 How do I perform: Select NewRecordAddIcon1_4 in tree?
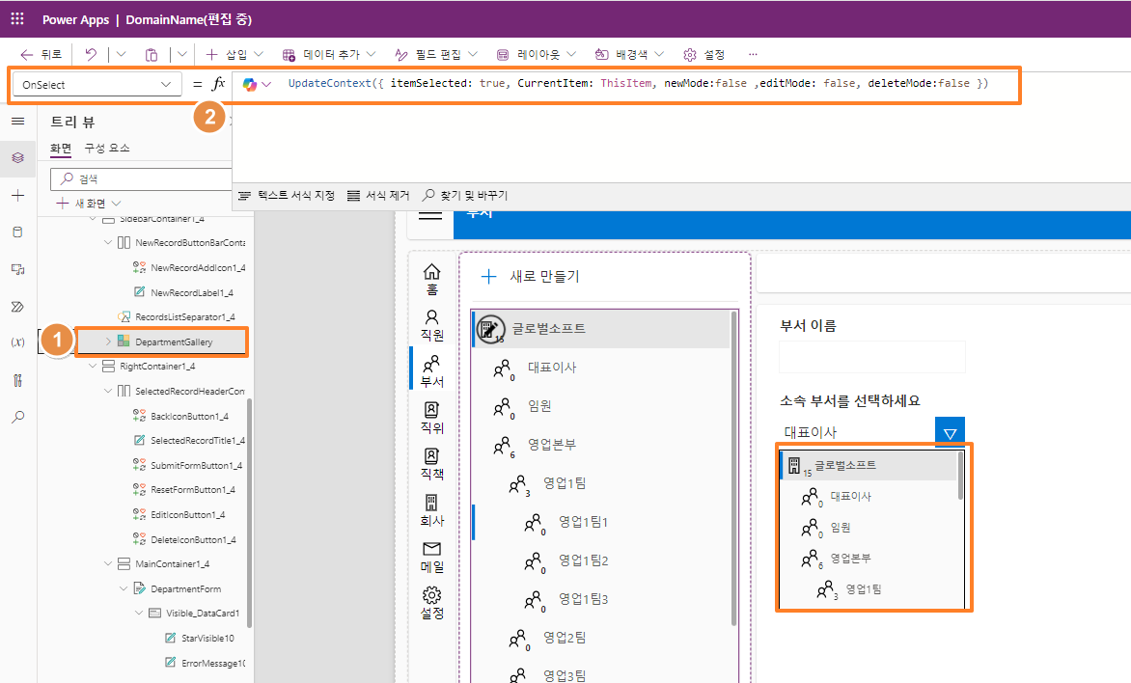(x=198, y=267)
